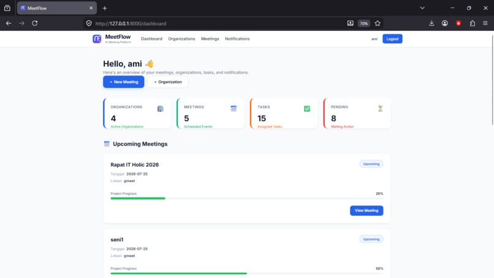This screenshot has width=494, height=278.
Task: Click the install app icon in address bar
Action: [x=351, y=23]
